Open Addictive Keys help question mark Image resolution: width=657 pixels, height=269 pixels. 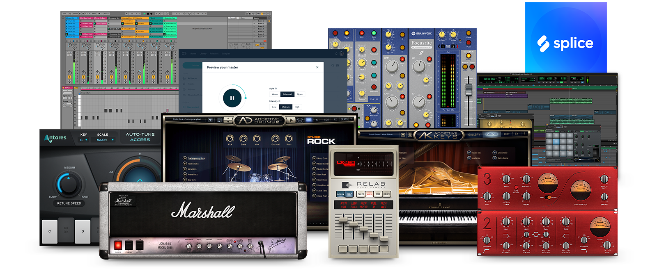(x=525, y=134)
